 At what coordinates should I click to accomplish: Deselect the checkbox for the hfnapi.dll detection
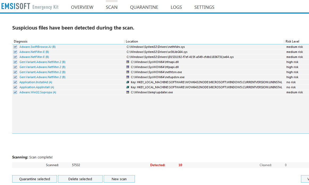[x=15, y=62]
